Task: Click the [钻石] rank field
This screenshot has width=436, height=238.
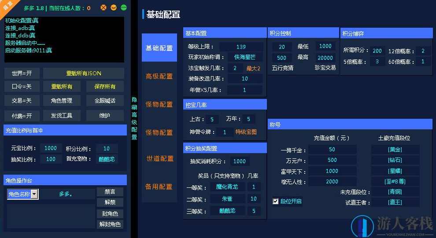Action: pos(395,160)
